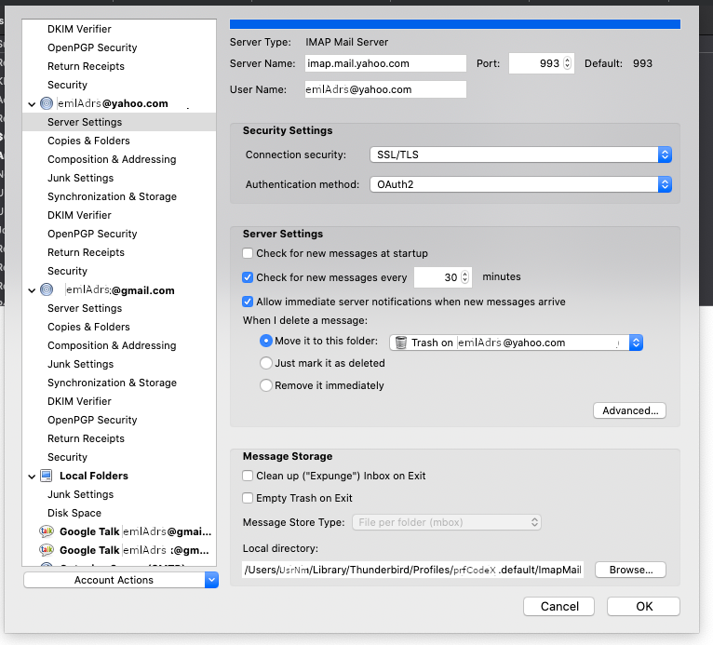Click the Port number stepper arrows
This screenshot has width=713, height=645.
[567, 63]
